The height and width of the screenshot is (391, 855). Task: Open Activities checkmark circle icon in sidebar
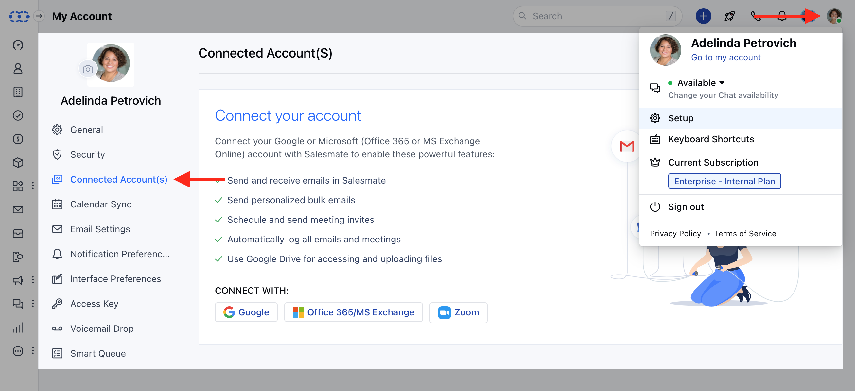(18, 116)
